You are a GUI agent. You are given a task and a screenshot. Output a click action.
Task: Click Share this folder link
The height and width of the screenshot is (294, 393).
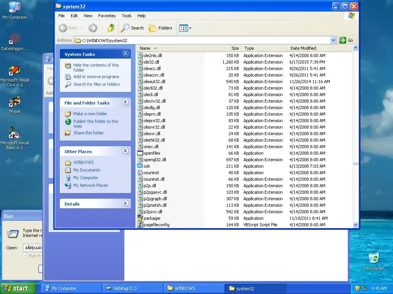(x=88, y=133)
